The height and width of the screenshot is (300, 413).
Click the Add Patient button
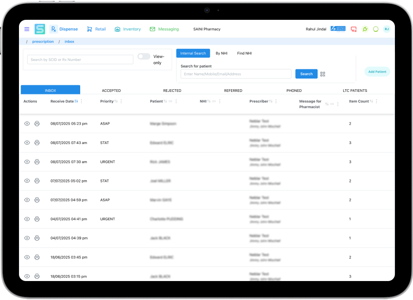click(x=377, y=72)
